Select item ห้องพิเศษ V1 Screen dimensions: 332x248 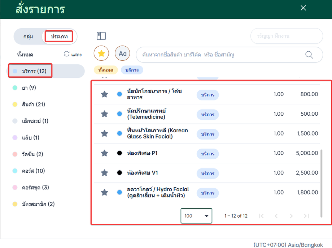[142, 173]
